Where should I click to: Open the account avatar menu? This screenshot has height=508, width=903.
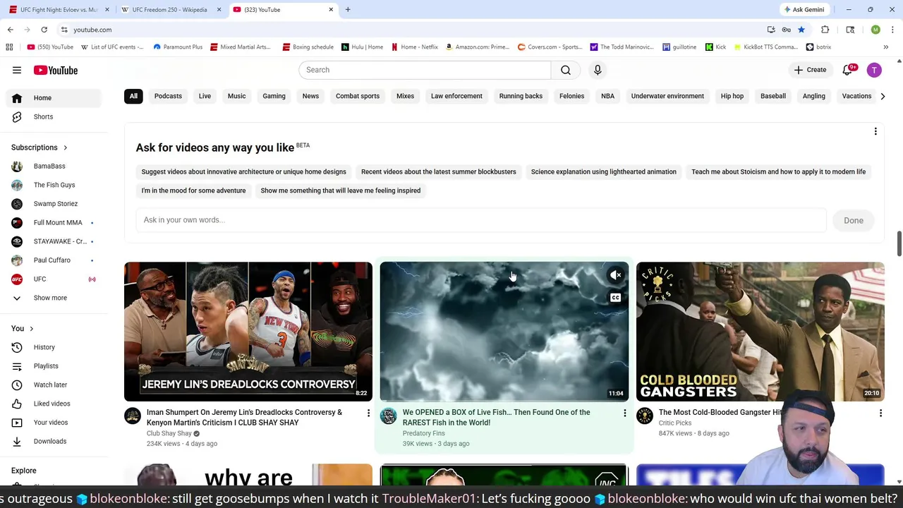tap(874, 70)
